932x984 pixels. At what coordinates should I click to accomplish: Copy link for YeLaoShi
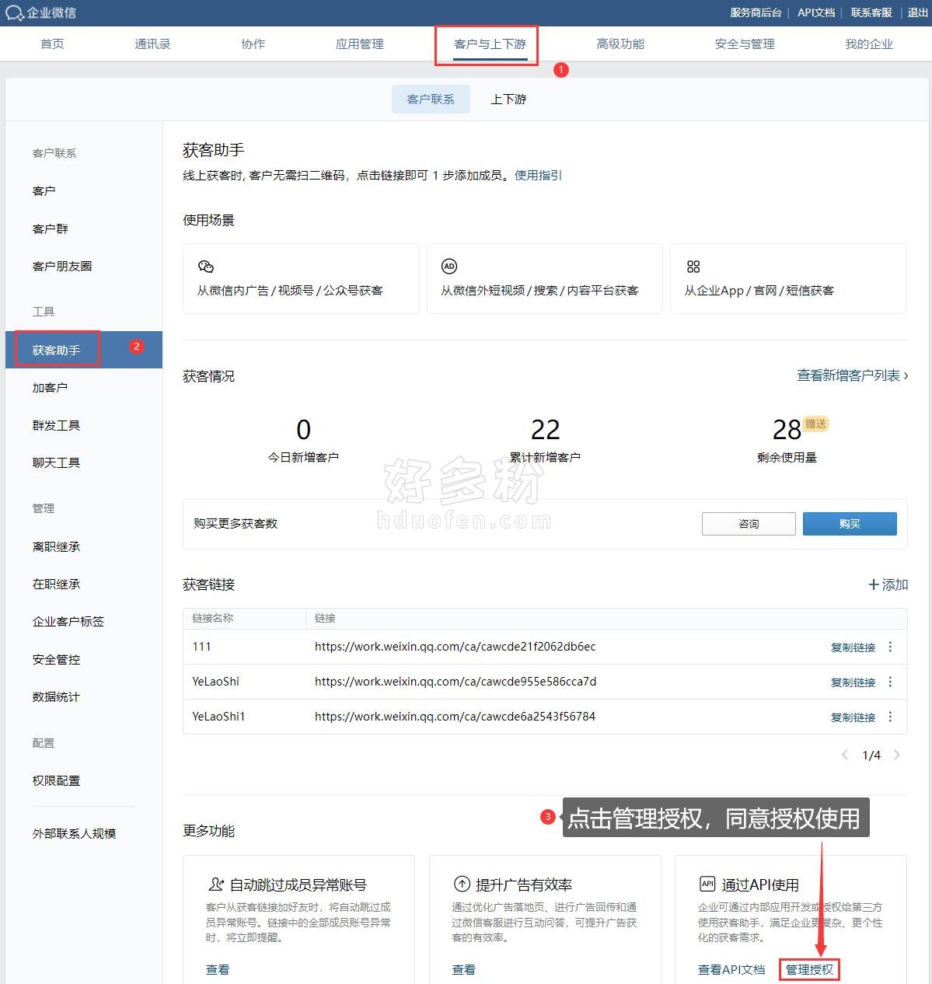853,682
